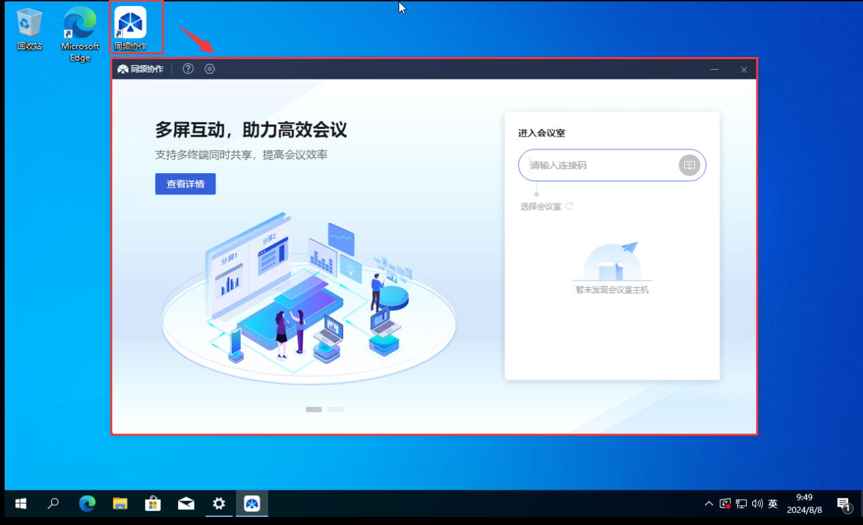Screen dimensions: 863x525
Task: Open Settings gear on taskbar
Action: [x=219, y=504]
